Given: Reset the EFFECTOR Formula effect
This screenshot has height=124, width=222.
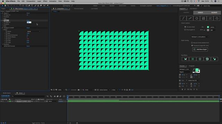Looking at the screenshot, I should coord(28,46).
